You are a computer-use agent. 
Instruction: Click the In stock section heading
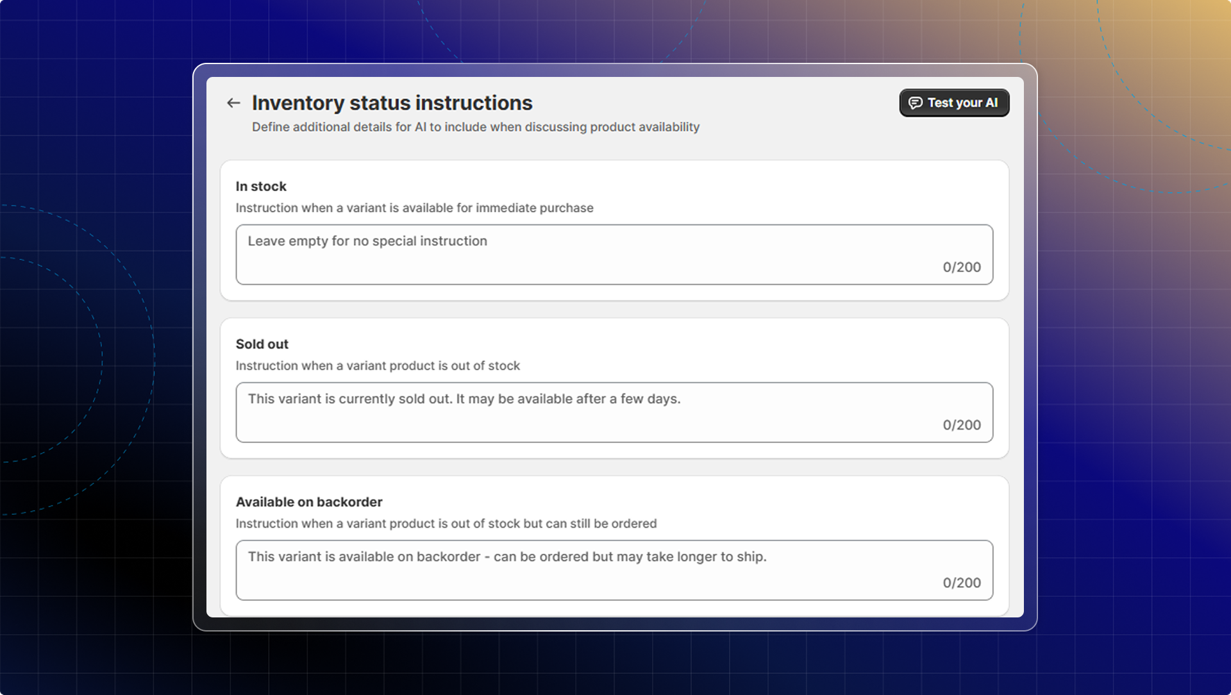pos(261,187)
